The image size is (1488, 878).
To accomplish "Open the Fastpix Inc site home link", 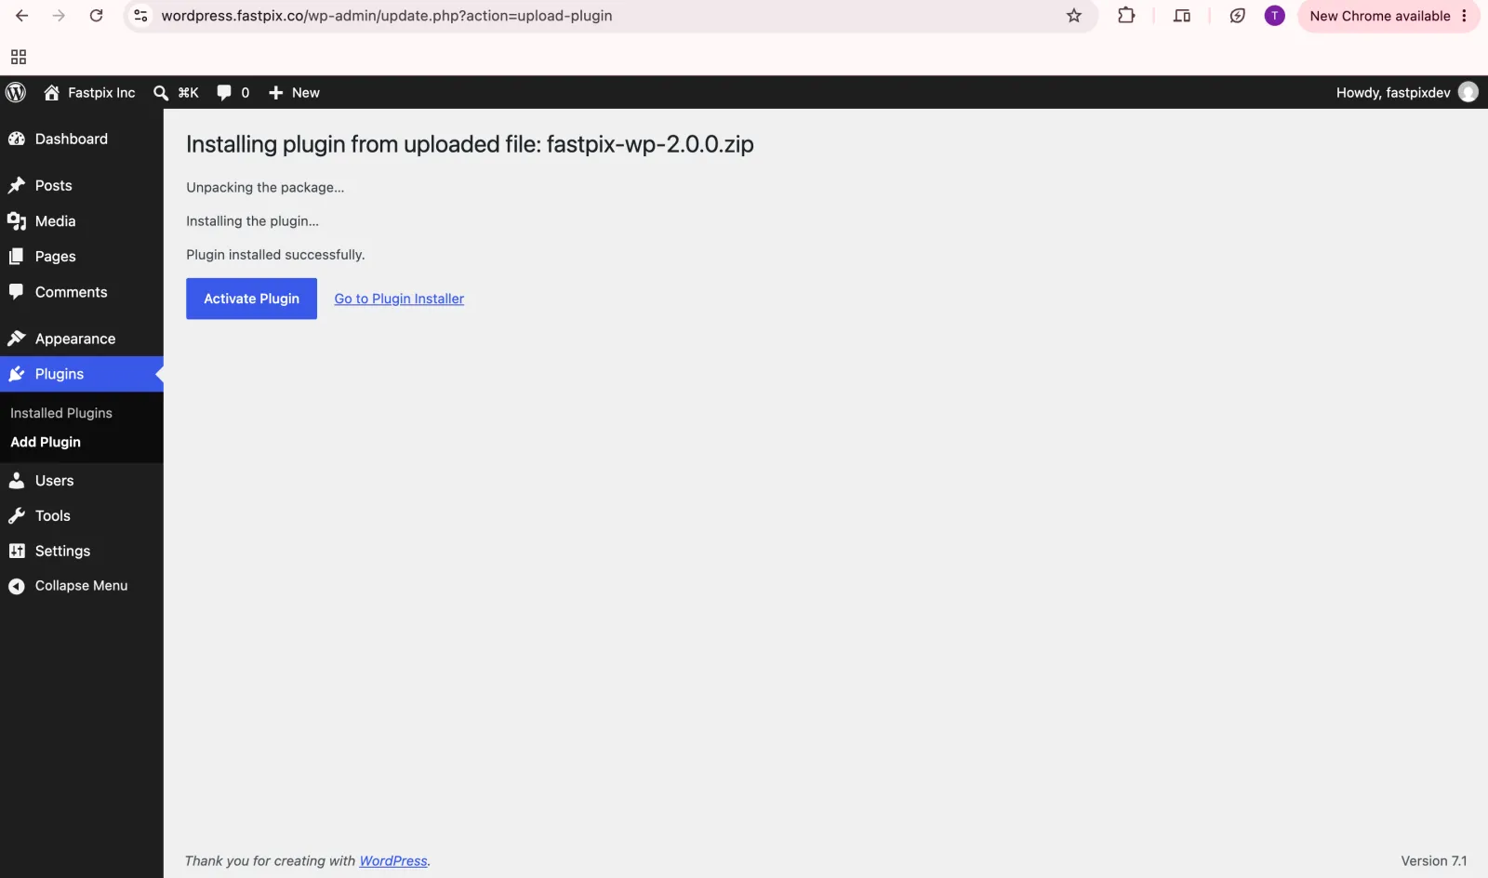I will tap(89, 92).
